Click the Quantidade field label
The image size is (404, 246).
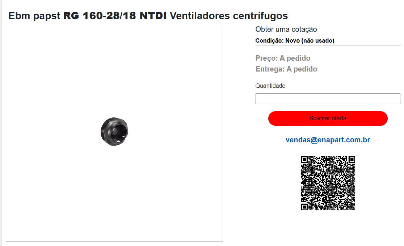pos(270,86)
